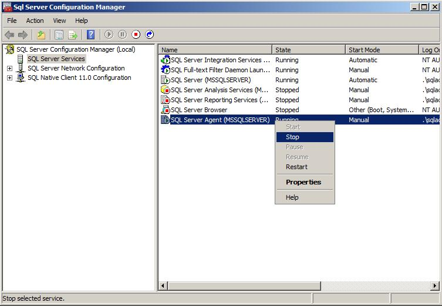Select the SQL Server Browser name
Viewport: 442px width, 306px height.
(199, 110)
